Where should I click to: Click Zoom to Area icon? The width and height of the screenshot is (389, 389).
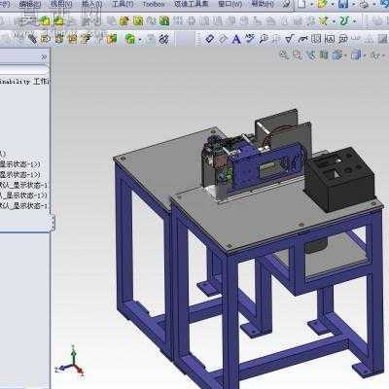click(298, 55)
